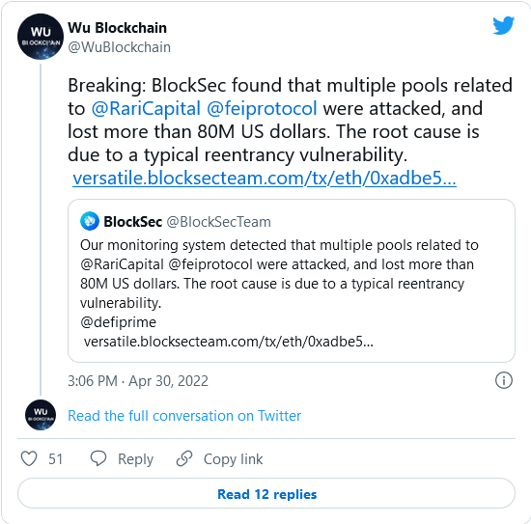Screen dimensions: 531x524
Task: Follow the versatile.blocksecteam.com transaction link
Action: (265, 178)
